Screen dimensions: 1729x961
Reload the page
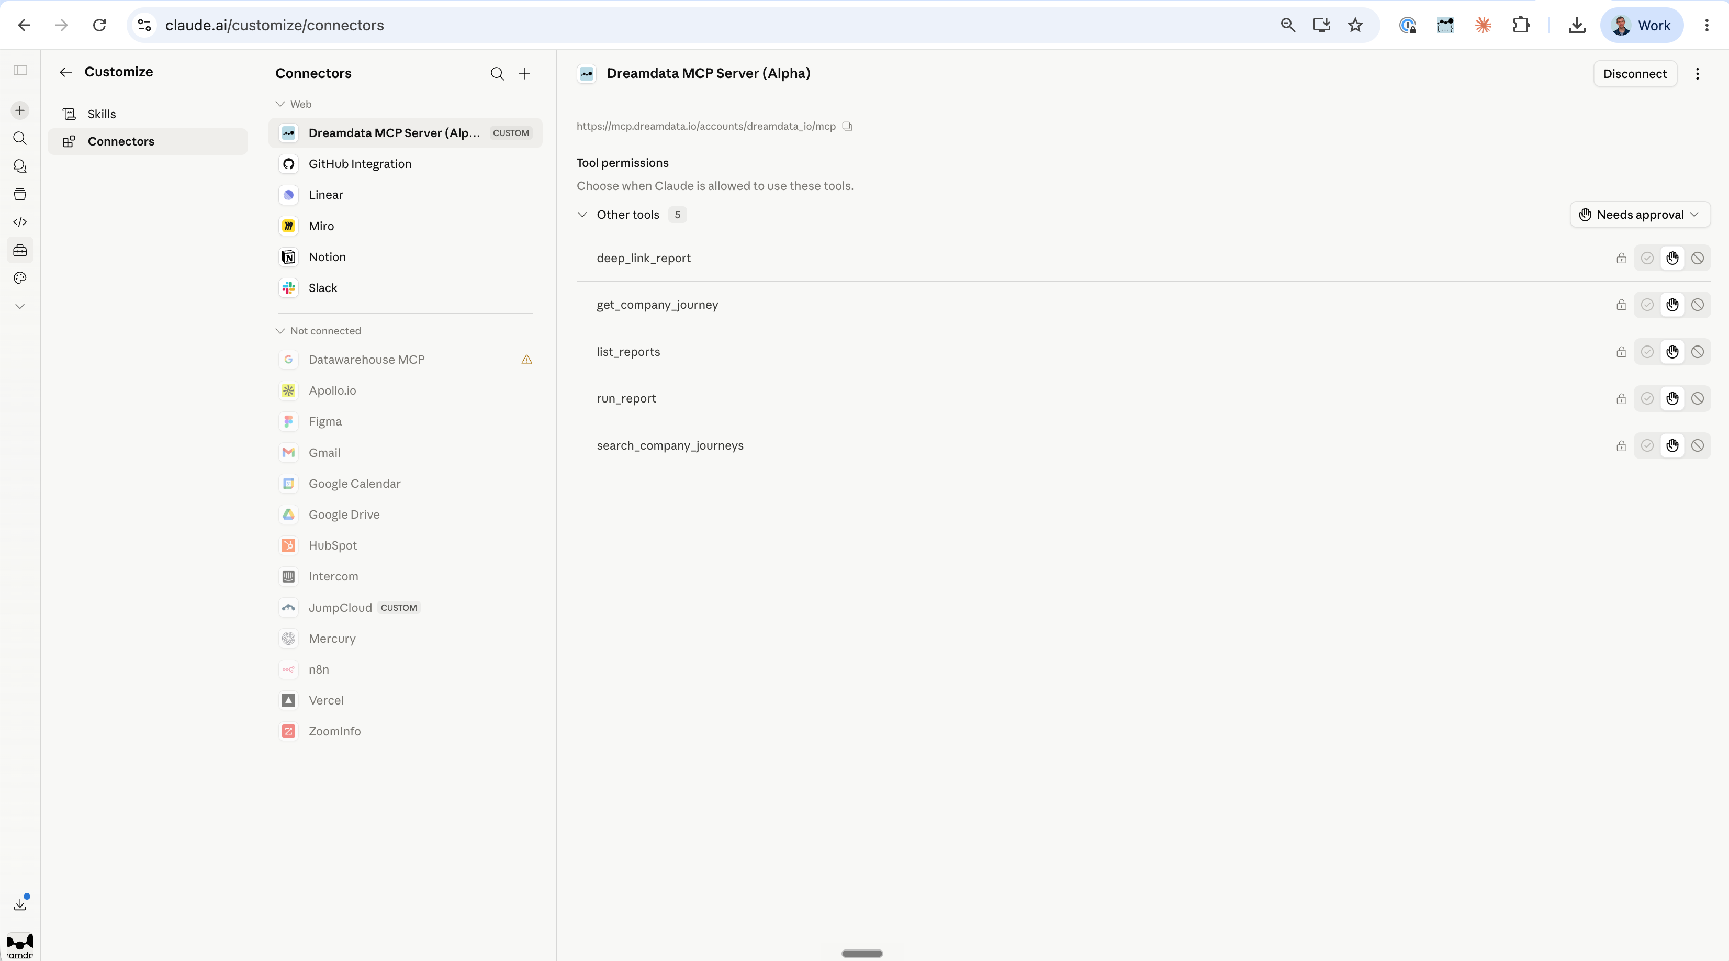99,26
